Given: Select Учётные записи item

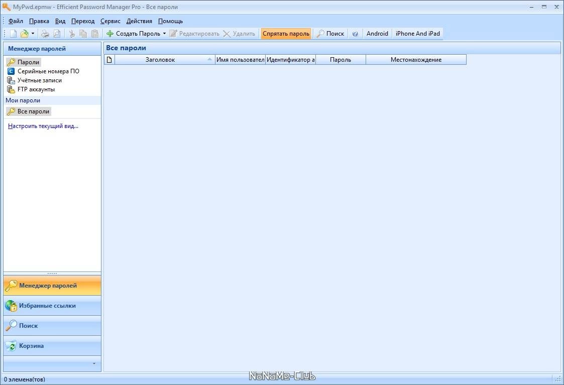Looking at the screenshot, I should [35, 80].
